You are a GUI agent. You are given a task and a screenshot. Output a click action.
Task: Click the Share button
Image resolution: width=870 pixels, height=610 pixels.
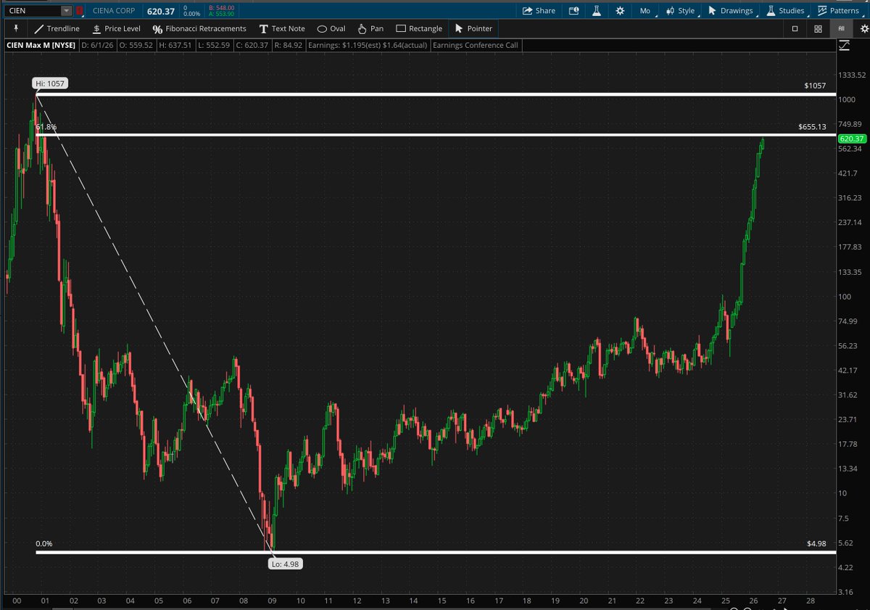[x=539, y=11]
